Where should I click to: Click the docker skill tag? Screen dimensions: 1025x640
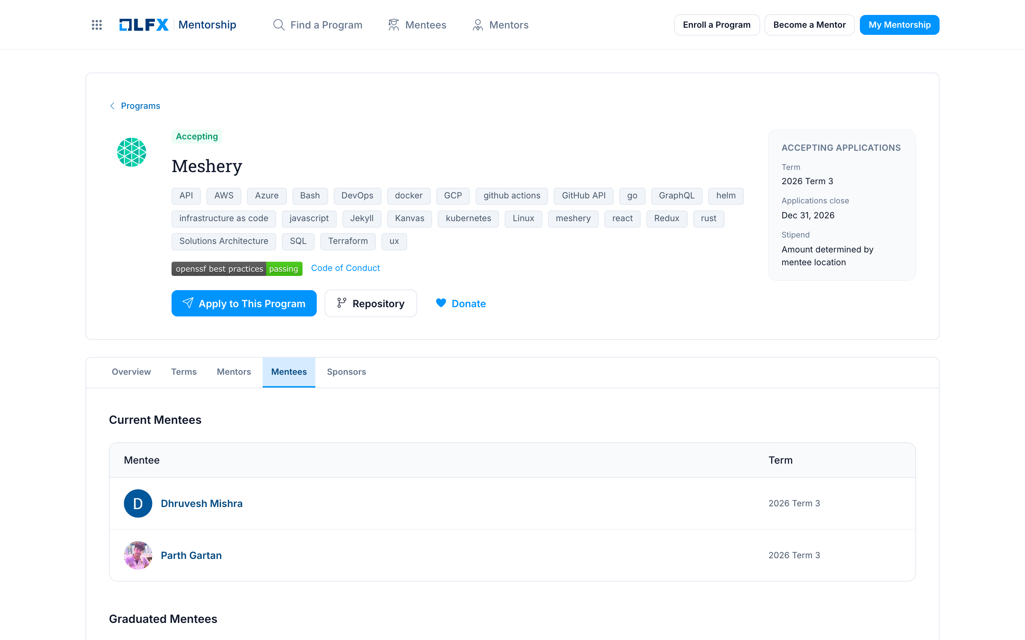click(409, 196)
